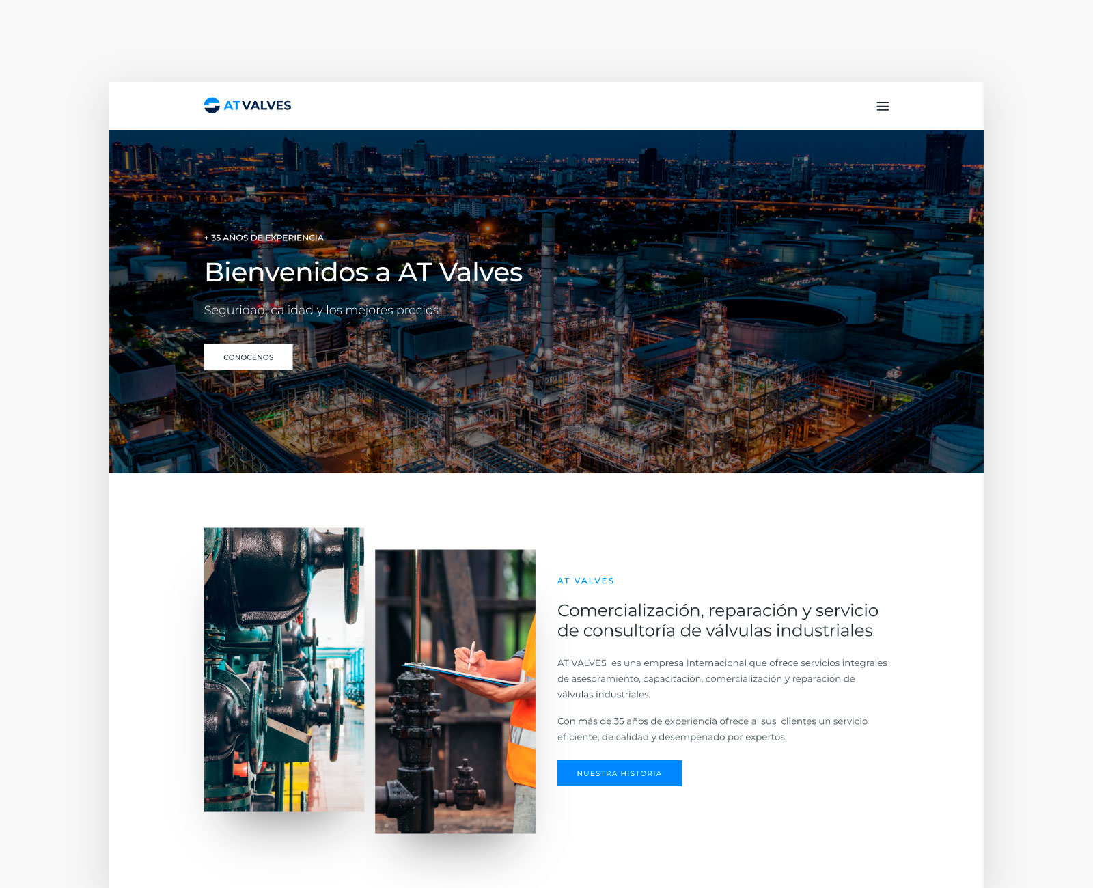Viewport: 1093px width, 888px height.
Task: Click the 'Comercialización, reparación y servicio' heading
Action: click(x=717, y=620)
